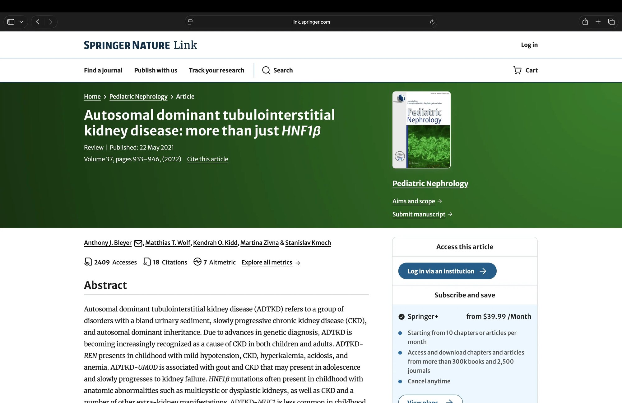Open author Stanislav Kmoch
This screenshot has height=403, width=622.
pos(308,243)
